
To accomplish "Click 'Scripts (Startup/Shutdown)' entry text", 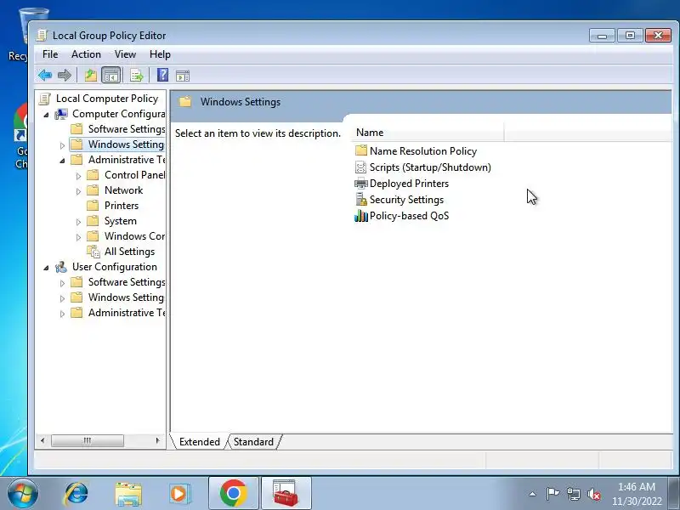I will click(x=430, y=167).
